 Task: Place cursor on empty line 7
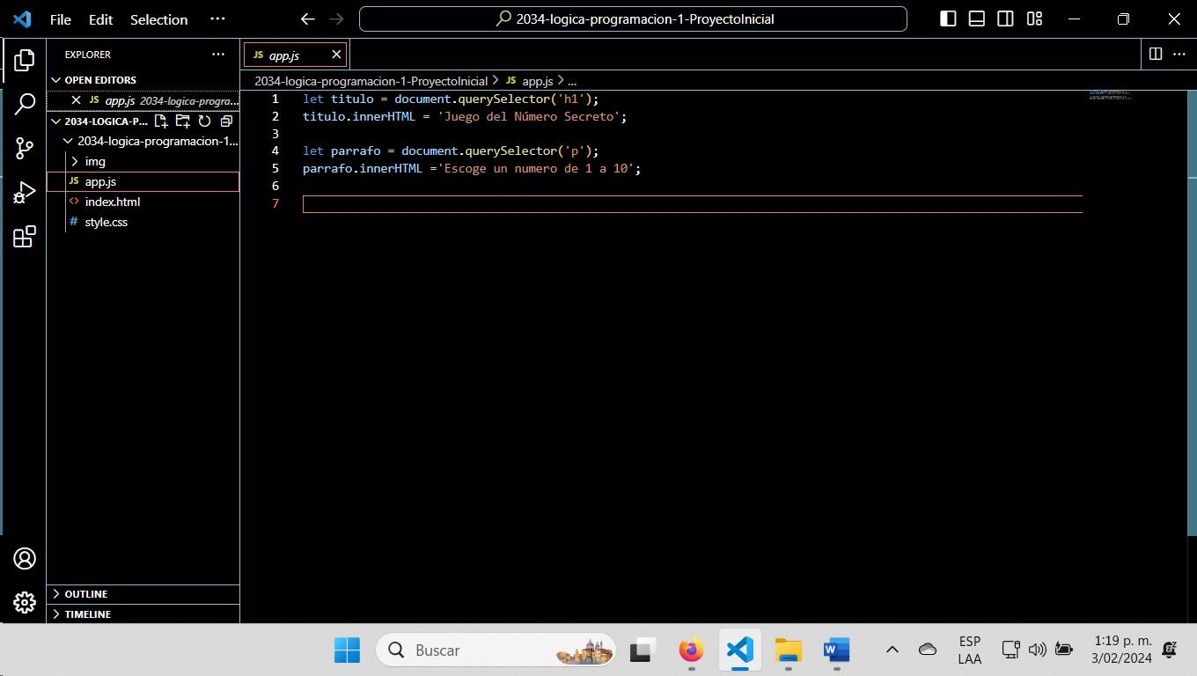pyautogui.click(x=692, y=204)
